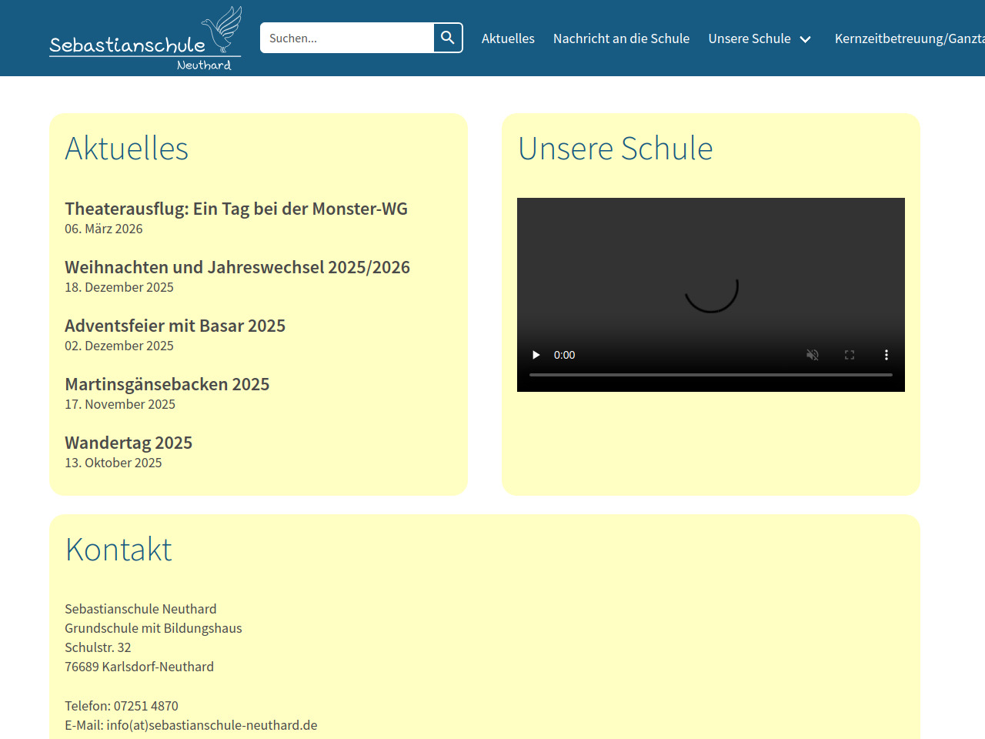The width and height of the screenshot is (985, 739).
Task: Open Wandertag 2025 article
Action: (x=129, y=443)
